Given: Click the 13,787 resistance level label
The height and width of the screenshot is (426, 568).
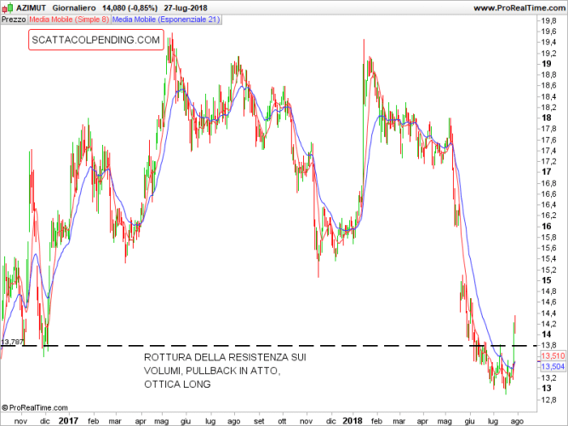Looking at the screenshot, I should (12, 342).
